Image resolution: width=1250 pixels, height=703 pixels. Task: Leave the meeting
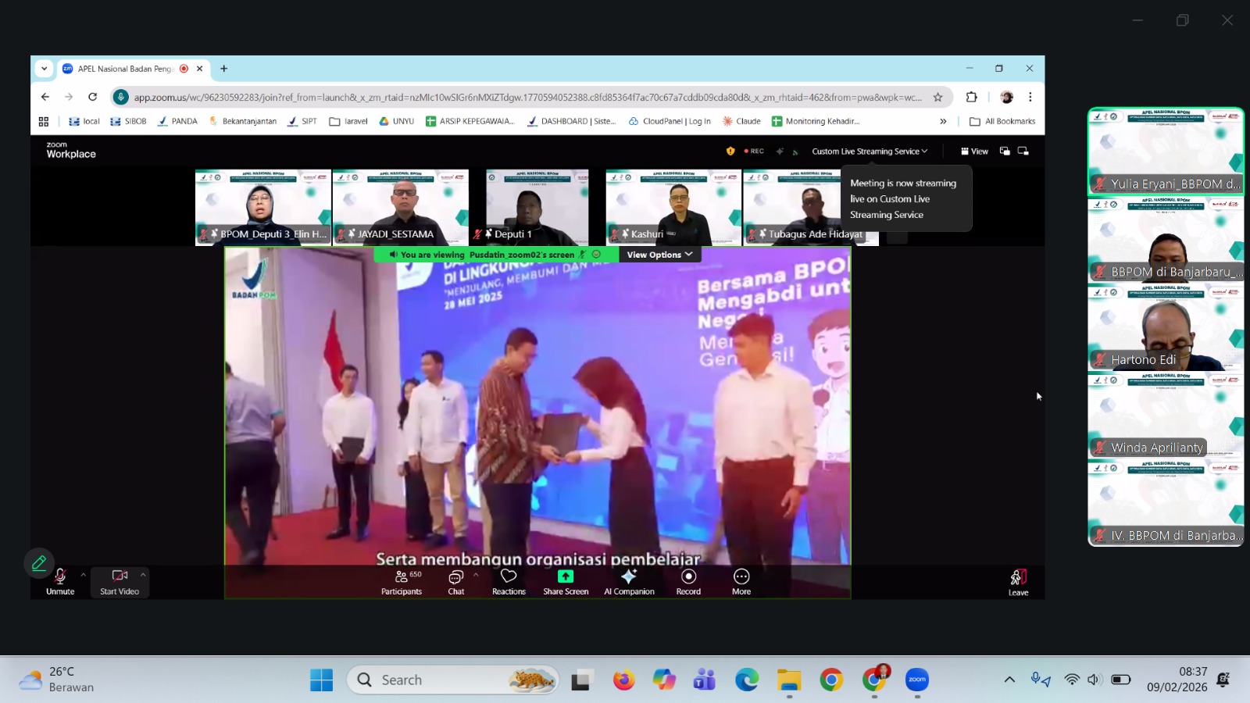pyautogui.click(x=1018, y=582)
